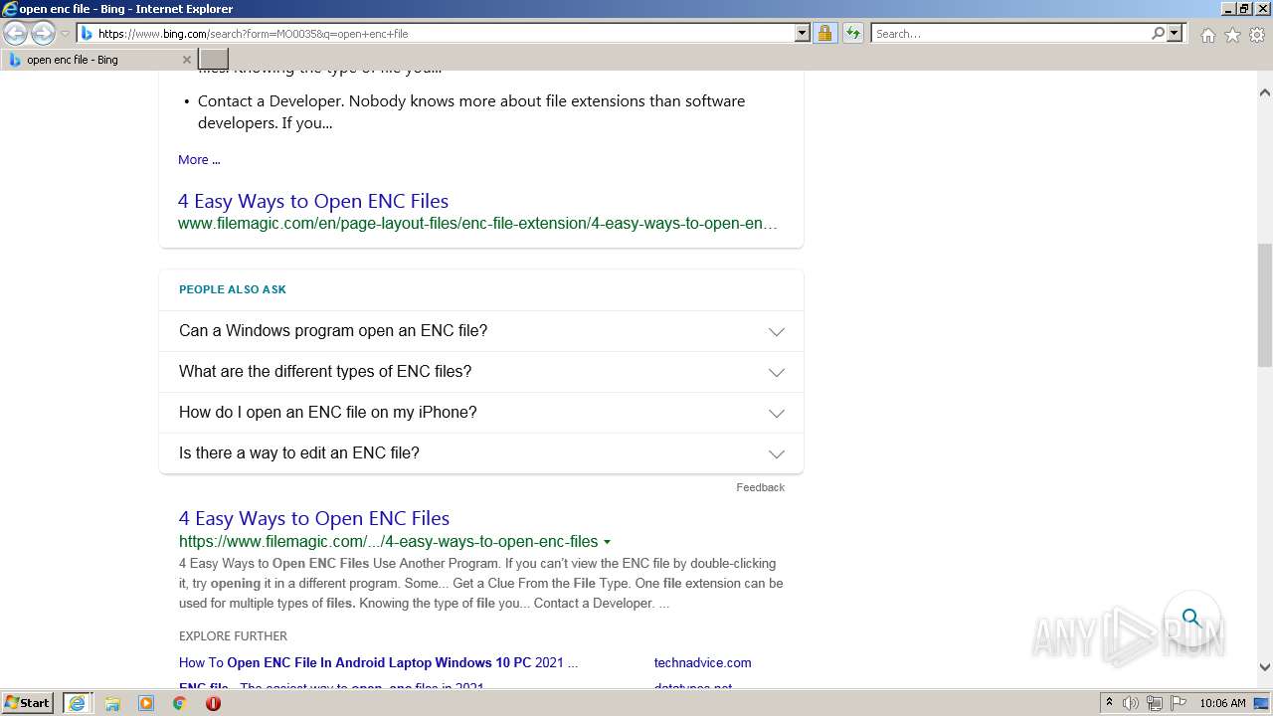
Task: Click the red Opera taskbar icon
Action: click(213, 703)
